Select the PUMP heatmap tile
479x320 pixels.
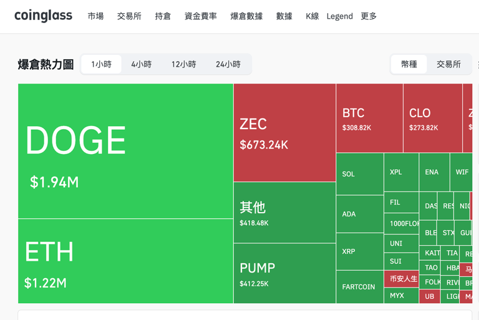click(284, 273)
